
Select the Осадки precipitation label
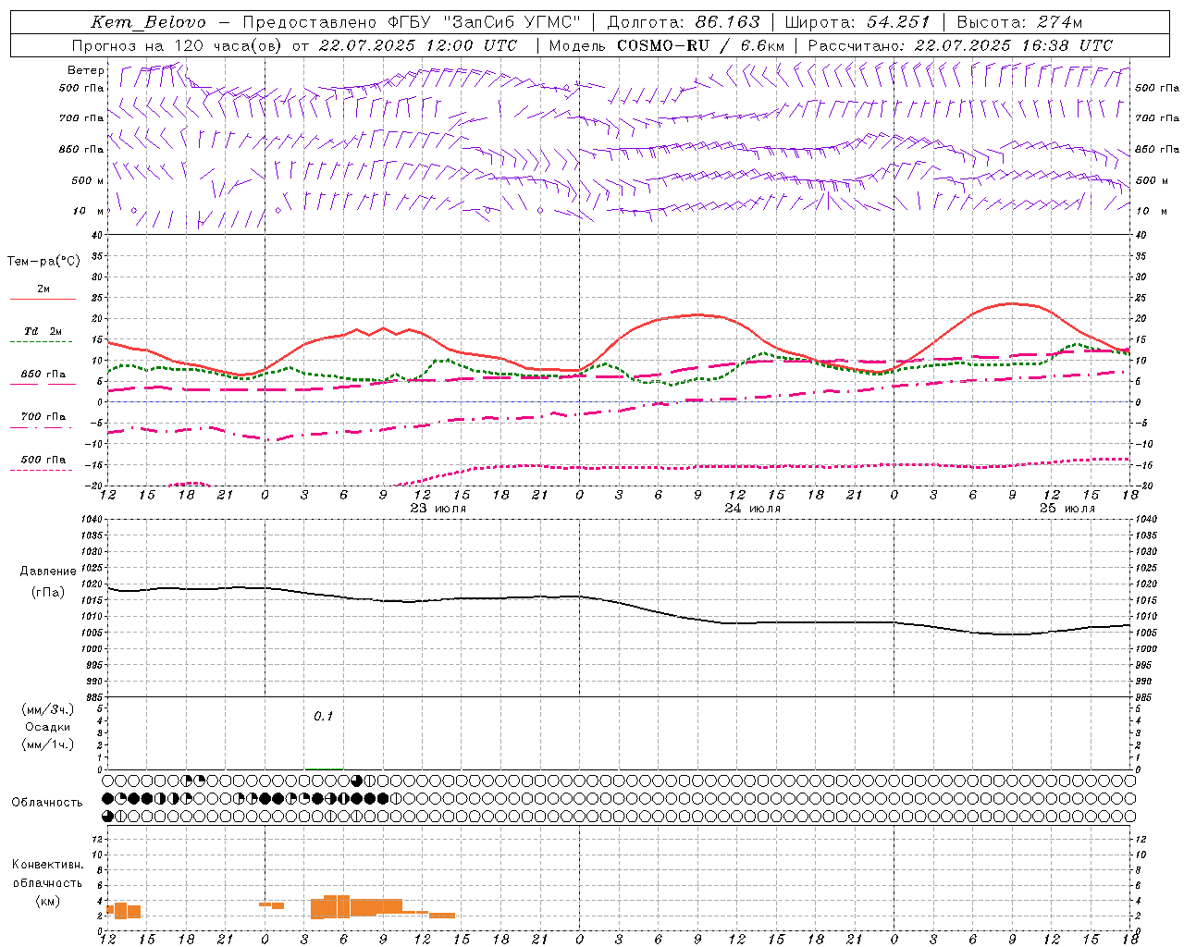pyautogui.click(x=48, y=727)
